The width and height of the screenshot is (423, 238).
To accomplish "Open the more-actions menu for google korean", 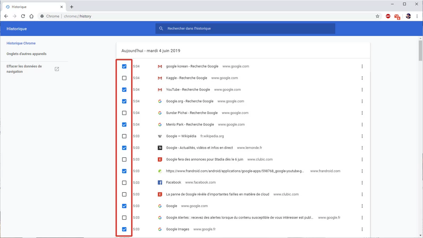I will [362, 66].
